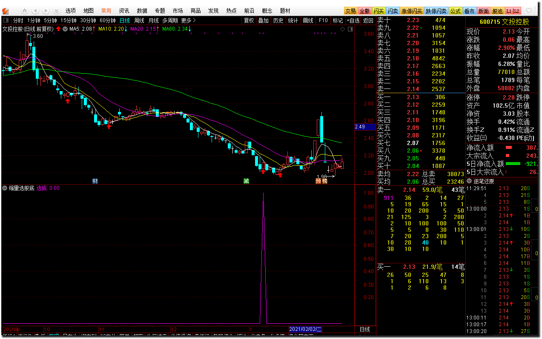Screen dimensions: 542x339
Task: Click the 2021/02/02 date label on time axis
Action: (x=306, y=329)
